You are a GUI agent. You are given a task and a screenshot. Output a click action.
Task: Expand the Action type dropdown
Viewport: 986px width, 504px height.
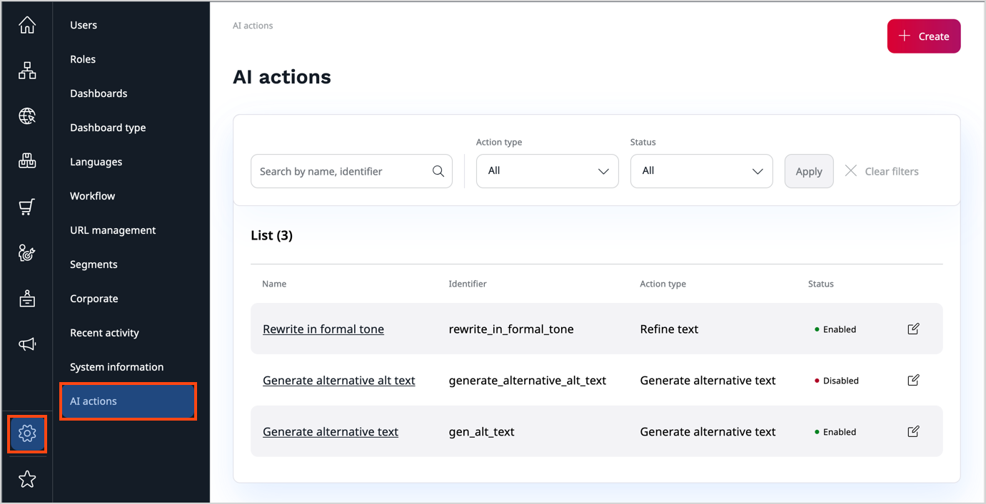coord(547,171)
